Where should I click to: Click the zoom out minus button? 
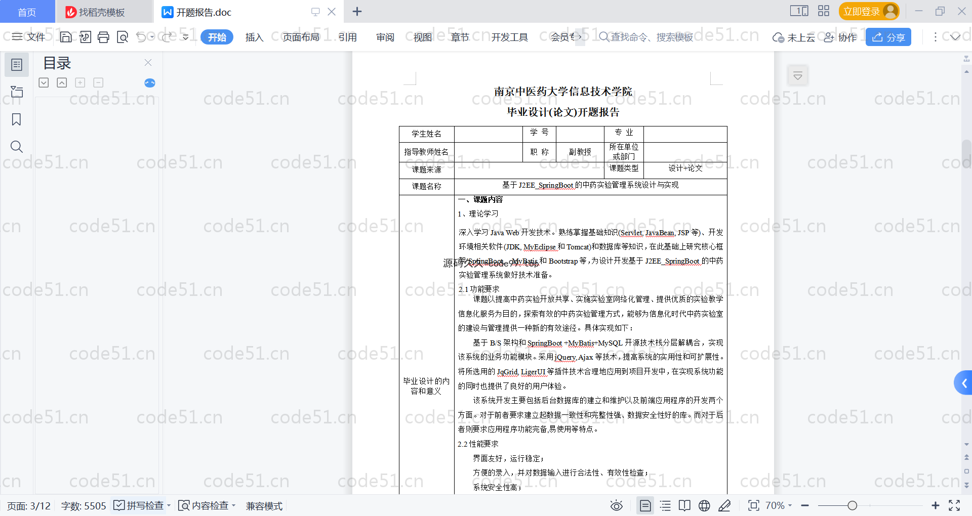point(805,506)
